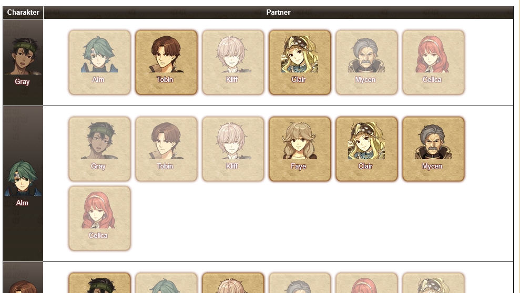The image size is (520, 293).
Task: Click the Partner column header
Action: [278, 12]
